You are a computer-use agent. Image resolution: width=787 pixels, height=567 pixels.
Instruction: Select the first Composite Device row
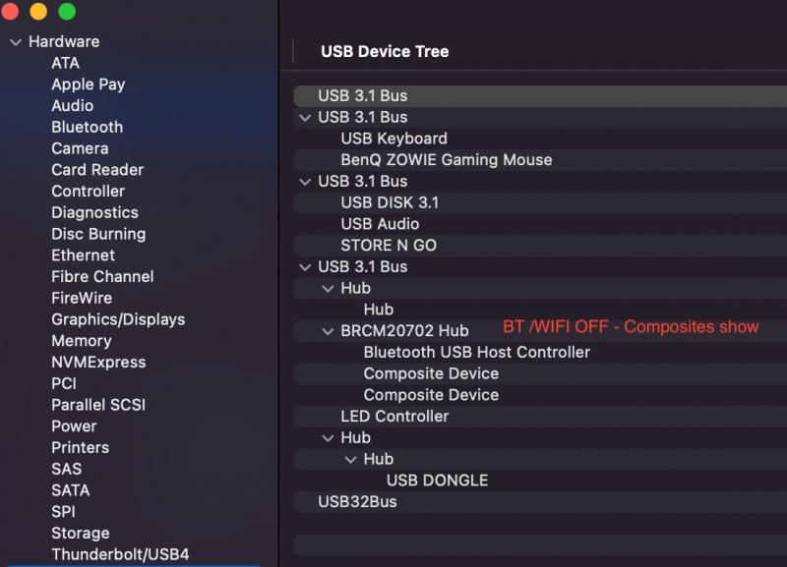(431, 373)
